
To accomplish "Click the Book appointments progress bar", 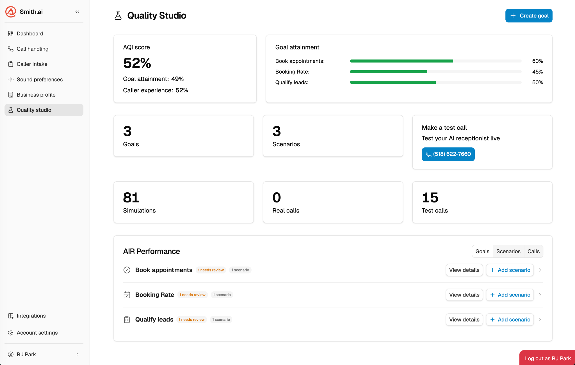I will coord(436,61).
